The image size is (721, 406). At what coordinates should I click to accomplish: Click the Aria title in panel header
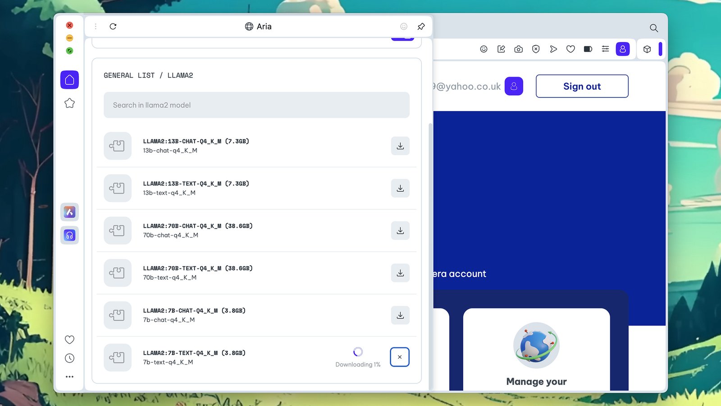tap(264, 27)
